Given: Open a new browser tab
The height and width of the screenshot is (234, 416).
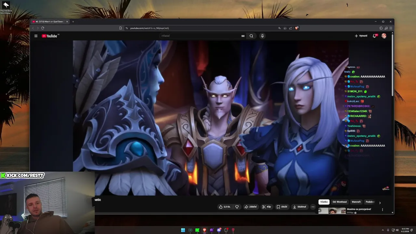Looking at the screenshot, I should click(x=73, y=22).
